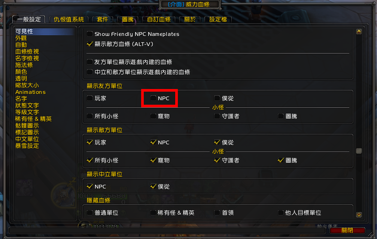Uncheck neutral 僕從 under 顯示中立單位
This screenshot has width=377, height=239.
(153, 186)
